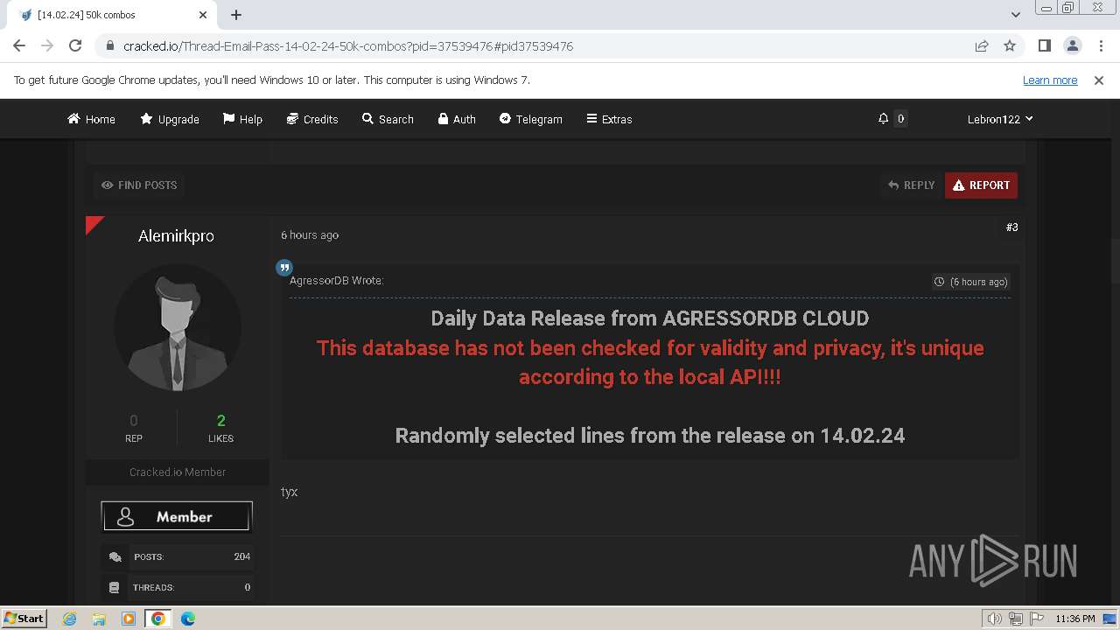Click the FIND POSTS button
The width and height of the screenshot is (1120, 630).
click(139, 185)
